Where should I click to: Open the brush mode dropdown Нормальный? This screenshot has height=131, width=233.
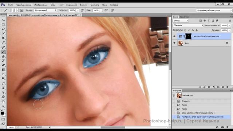click(45, 10)
